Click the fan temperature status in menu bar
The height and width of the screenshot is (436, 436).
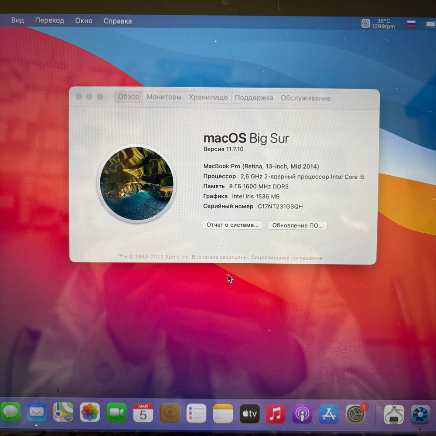[378, 24]
